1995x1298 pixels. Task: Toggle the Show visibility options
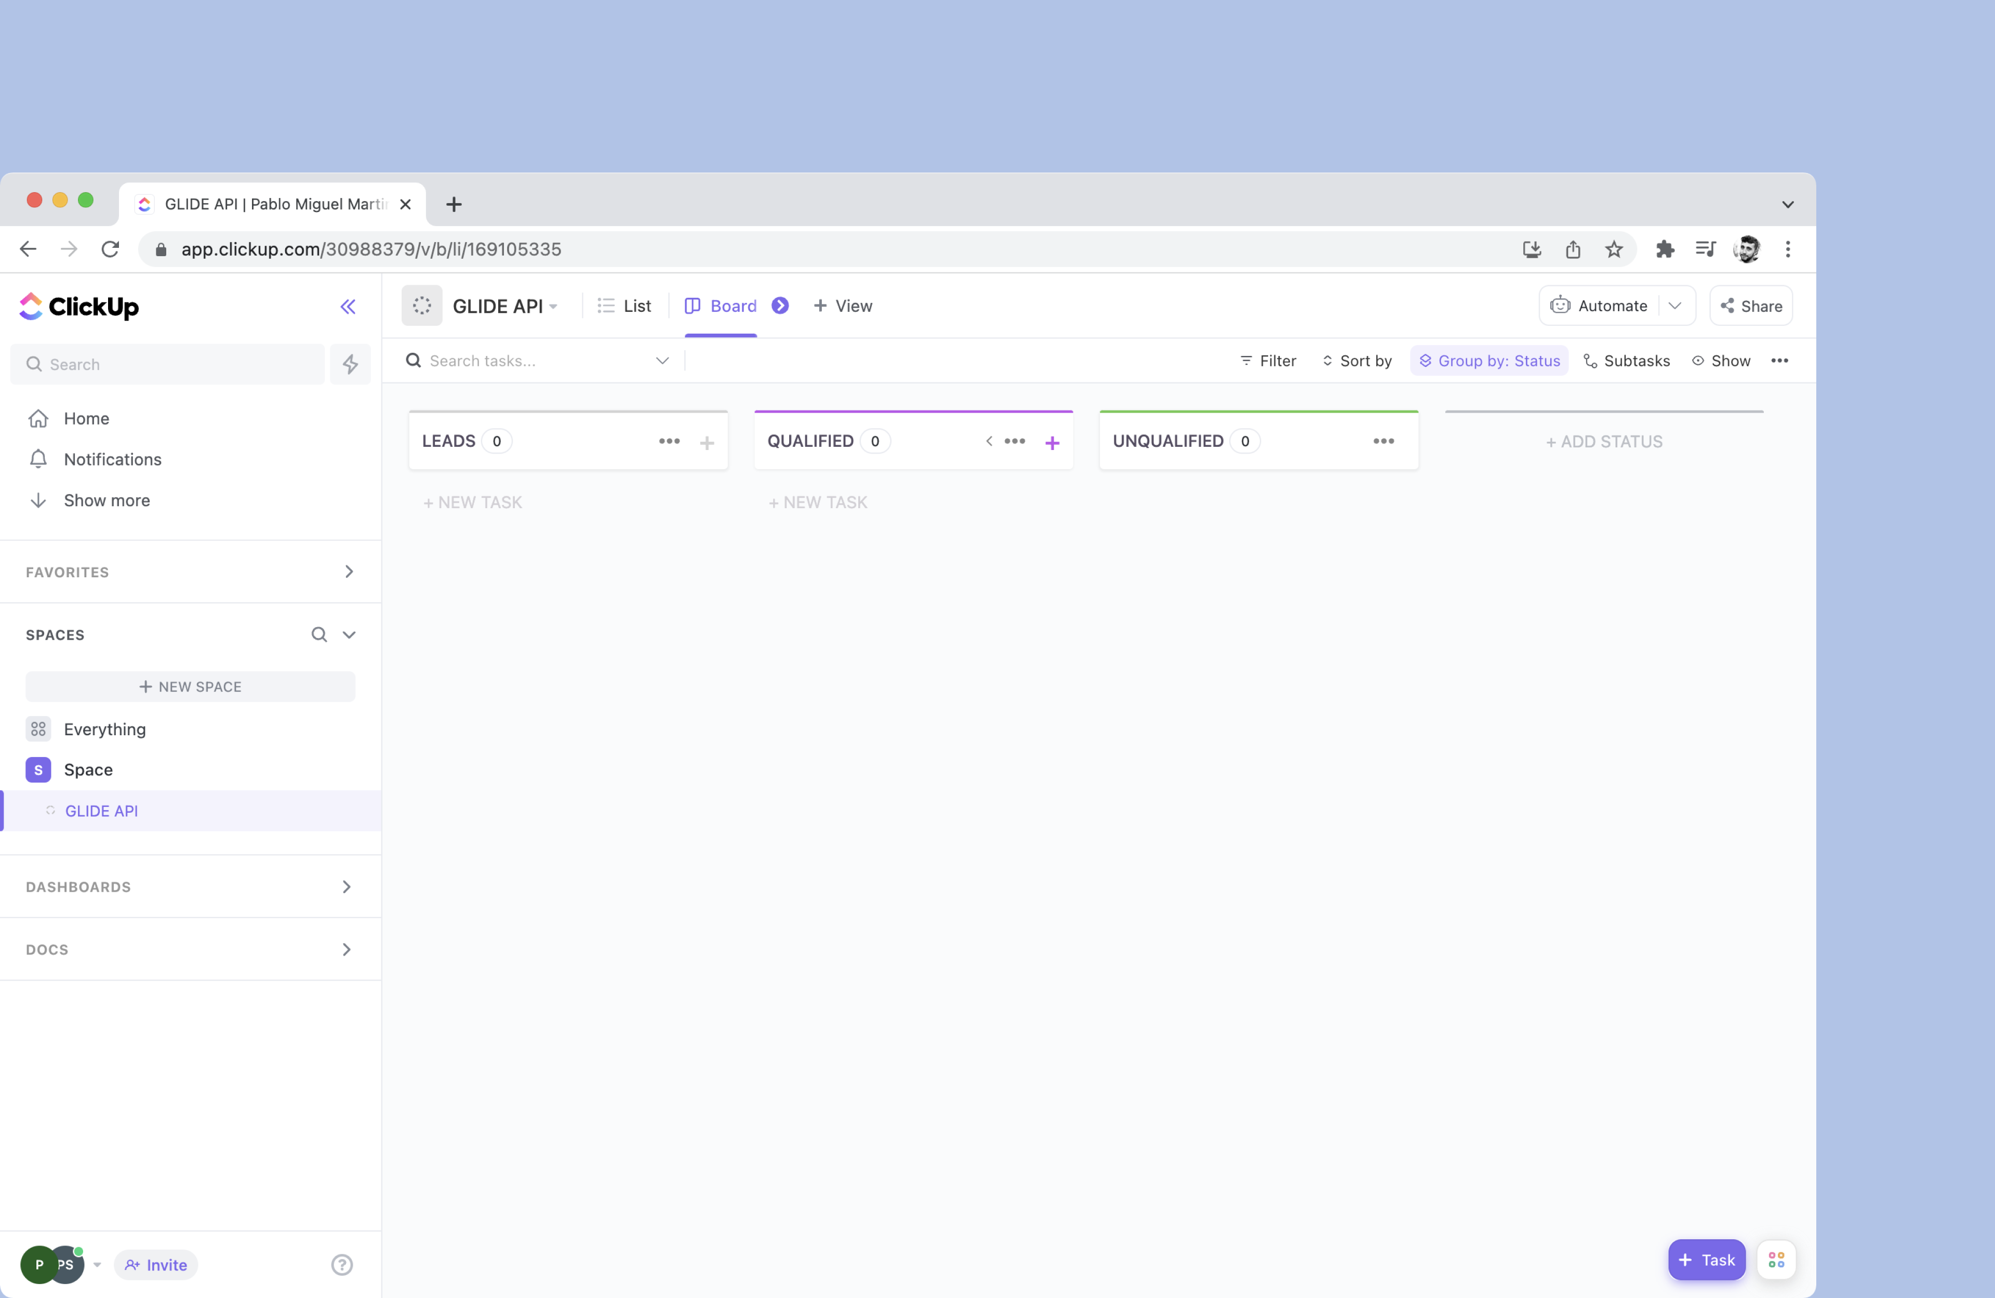click(x=1721, y=361)
